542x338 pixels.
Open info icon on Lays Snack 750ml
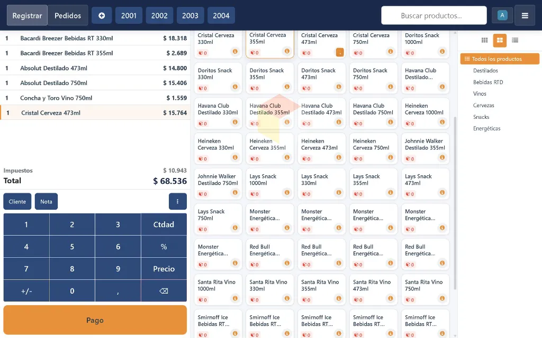tap(235, 228)
